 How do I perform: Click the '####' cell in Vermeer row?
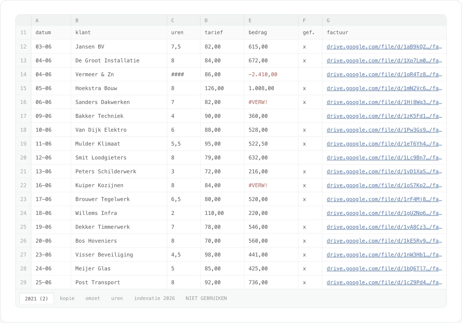(184, 74)
